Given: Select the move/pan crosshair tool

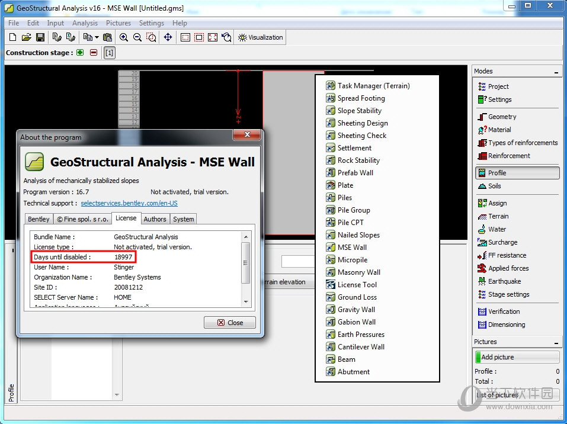Looking at the screenshot, I should pyautogui.click(x=168, y=37).
